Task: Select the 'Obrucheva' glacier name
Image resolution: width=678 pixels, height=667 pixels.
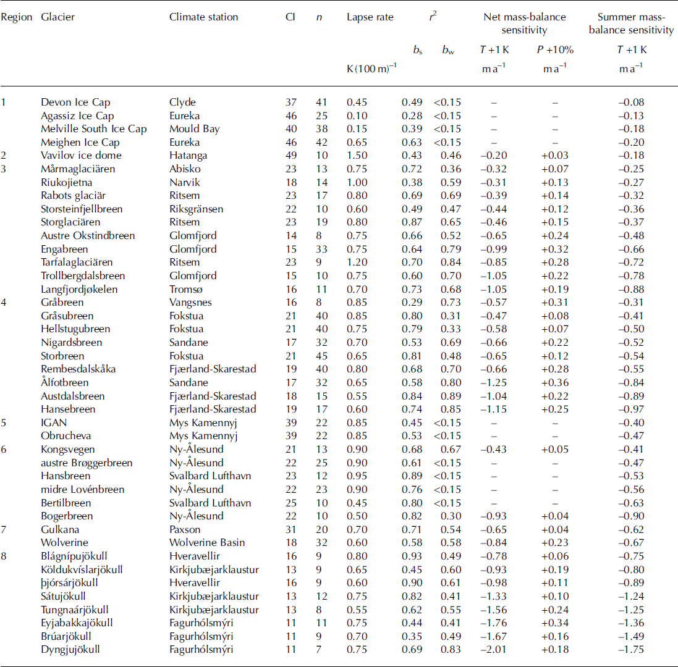Action: [x=66, y=436]
